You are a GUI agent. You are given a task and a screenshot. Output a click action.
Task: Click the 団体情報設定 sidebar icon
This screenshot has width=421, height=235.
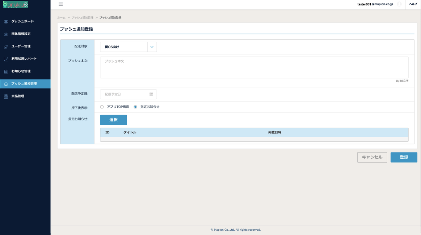click(x=6, y=34)
